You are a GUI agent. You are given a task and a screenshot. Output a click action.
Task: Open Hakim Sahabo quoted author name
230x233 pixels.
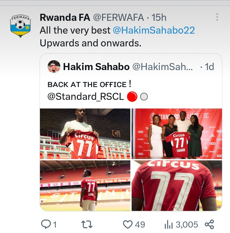(x=96, y=67)
